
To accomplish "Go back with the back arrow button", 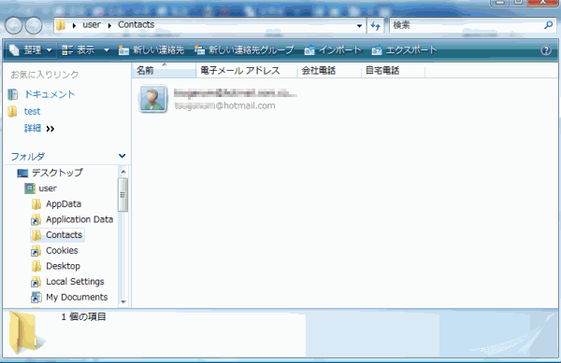I will (x=14, y=26).
